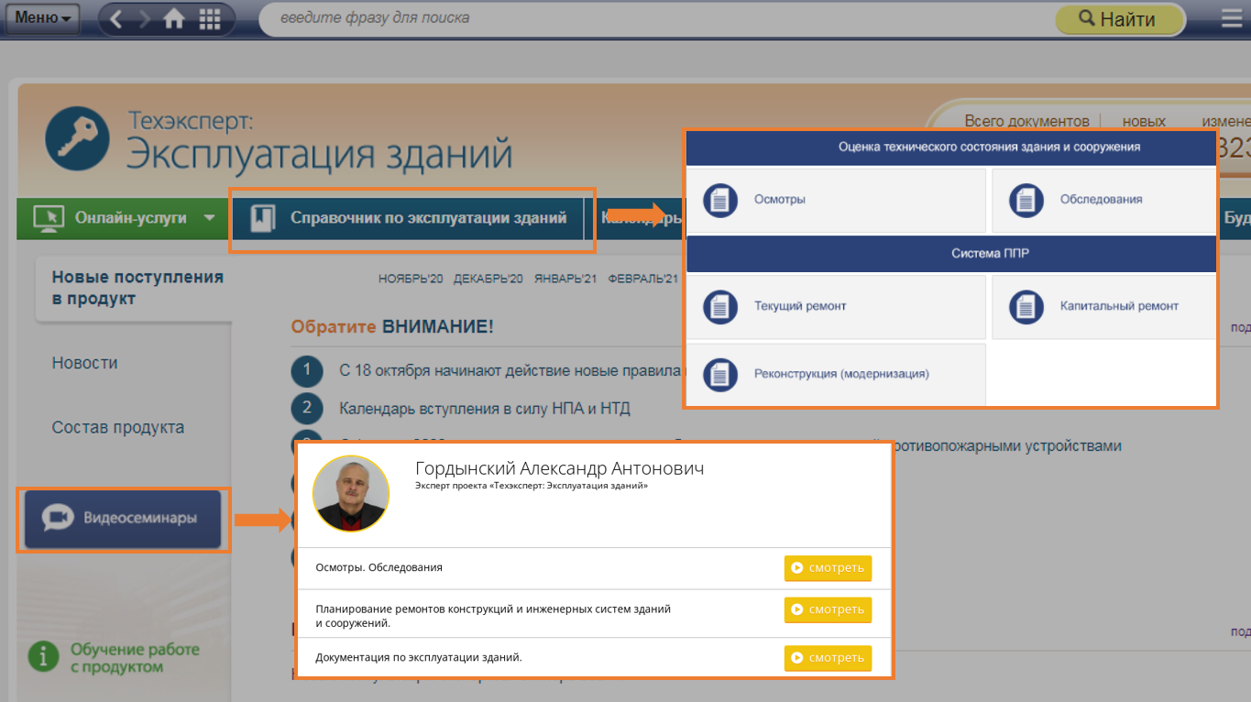This screenshot has height=702, width=1251.
Task: Open the Обследования reference tile
Action: point(1103,200)
